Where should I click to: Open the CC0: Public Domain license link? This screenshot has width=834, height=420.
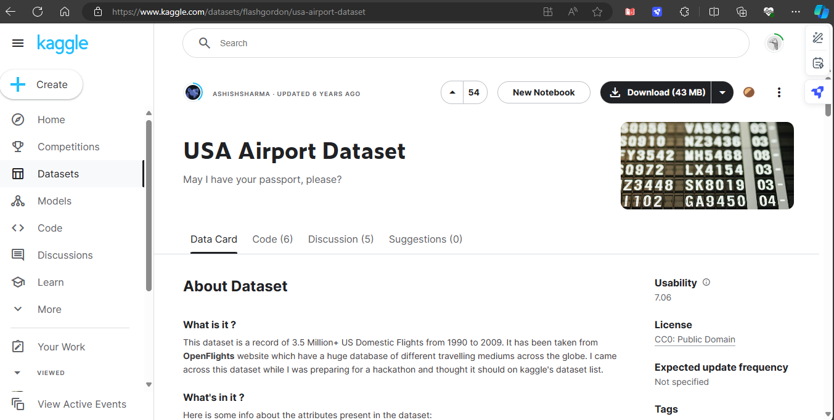(695, 339)
